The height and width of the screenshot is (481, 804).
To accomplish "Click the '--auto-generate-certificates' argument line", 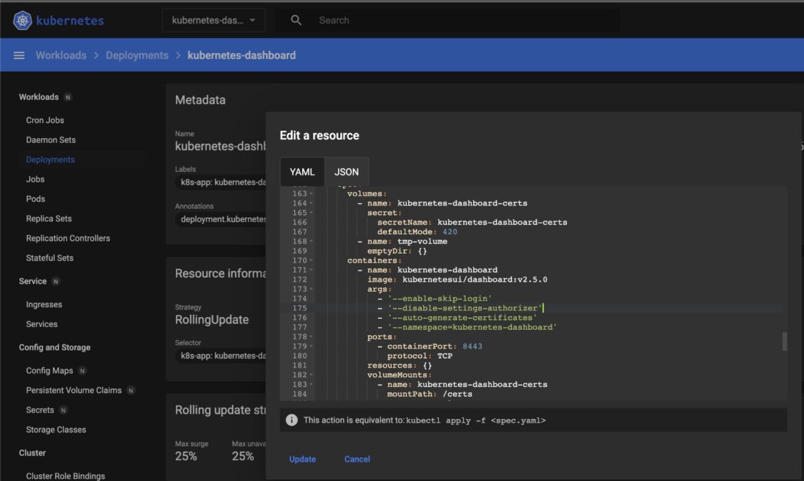I will coord(462,318).
